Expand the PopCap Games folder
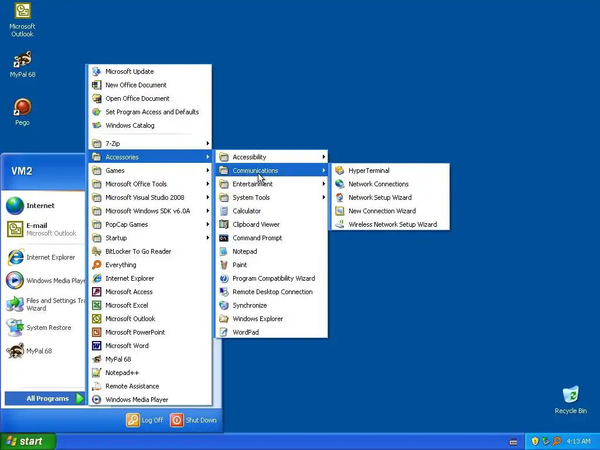600x450 pixels. (150, 224)
